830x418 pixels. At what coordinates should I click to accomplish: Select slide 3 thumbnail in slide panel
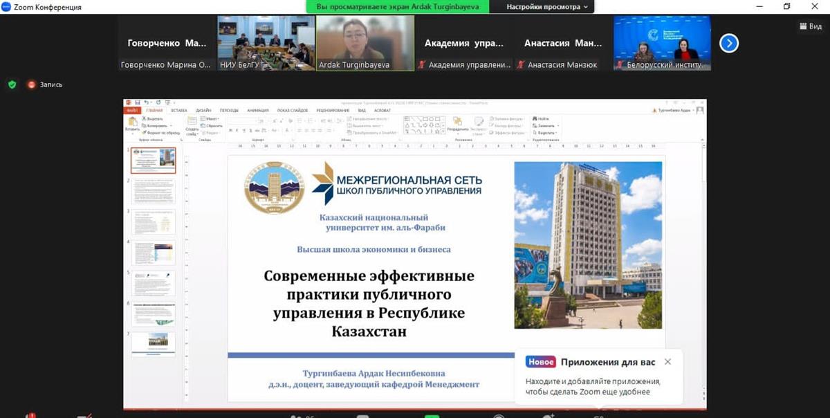point(154,222)
